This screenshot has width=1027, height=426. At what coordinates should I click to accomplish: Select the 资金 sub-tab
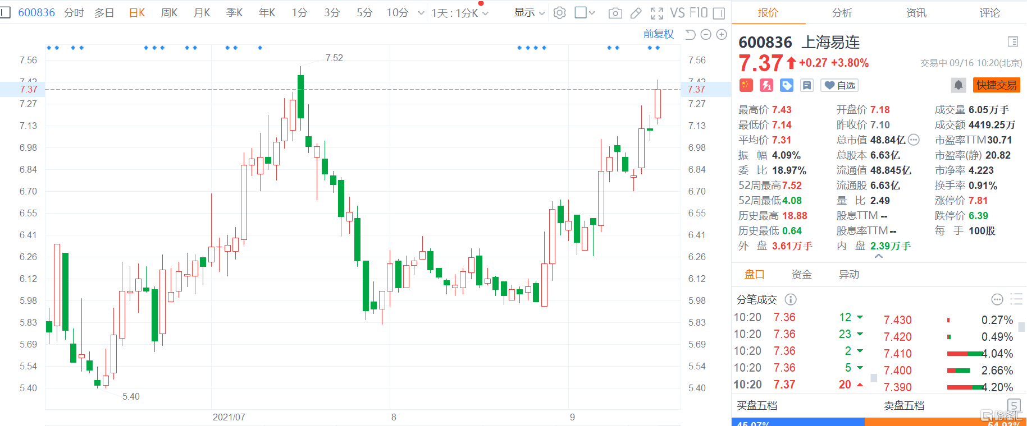tap(802, 274)
